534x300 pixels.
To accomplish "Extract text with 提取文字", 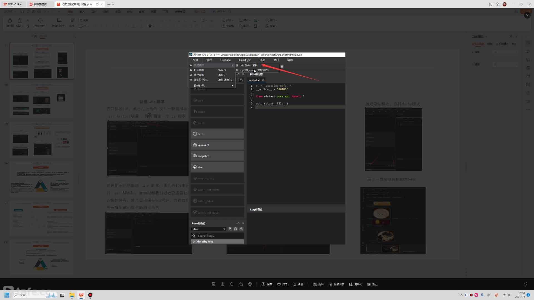I will [x=337, y=284].
